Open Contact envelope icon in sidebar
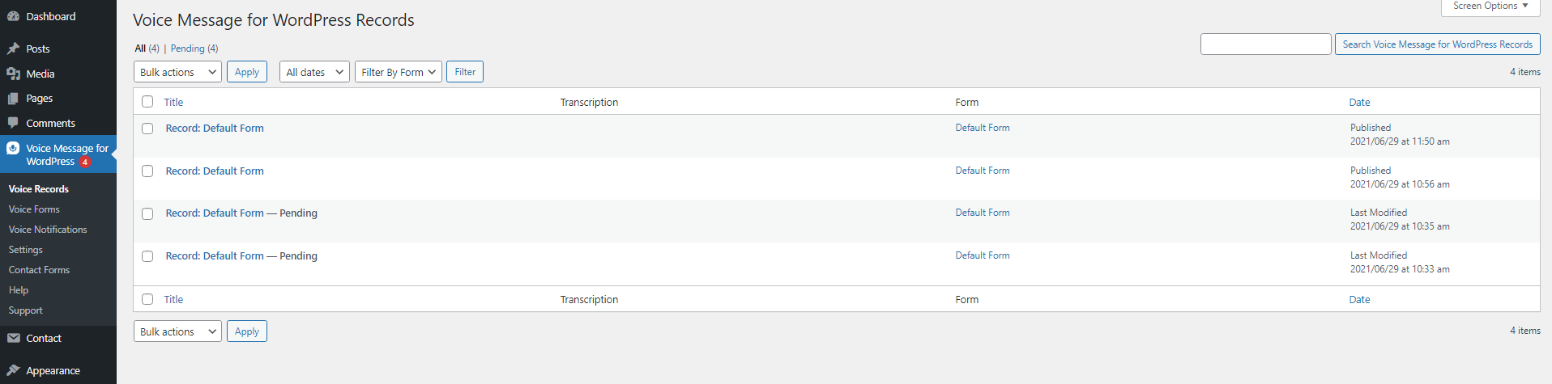This screenshot has height=384, width=1552. [13, 338]
